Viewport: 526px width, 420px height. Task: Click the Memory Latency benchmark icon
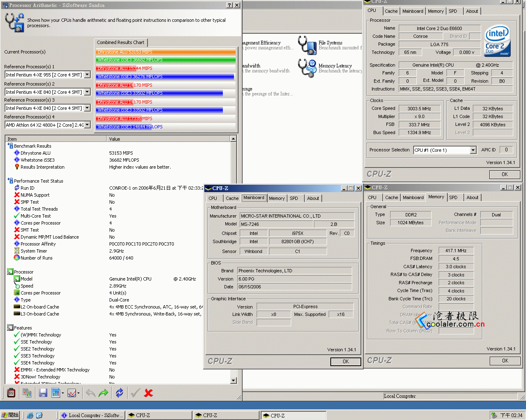tap(307, 68)
